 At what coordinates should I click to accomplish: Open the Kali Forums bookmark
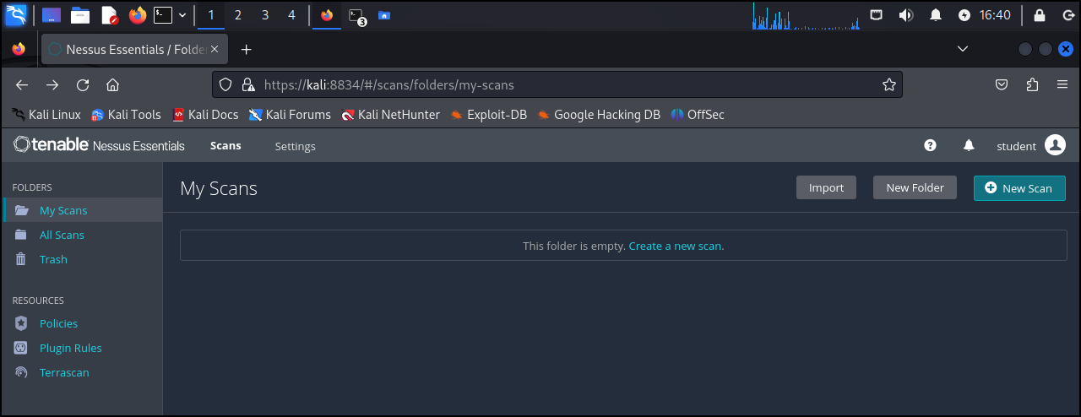[290, 115]
